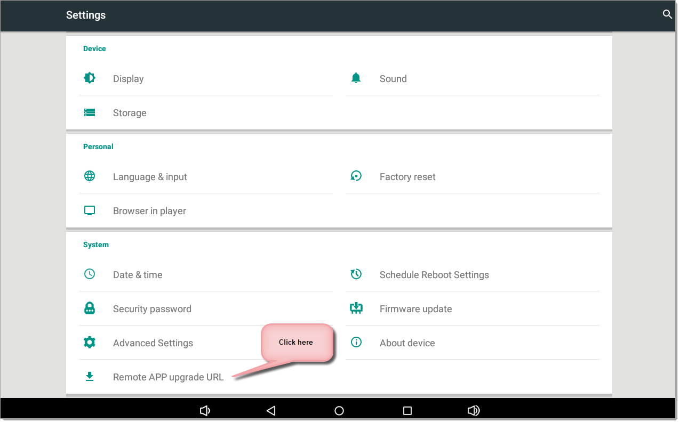Tap the Sound bell icon
Viewport: 680px width, 423px height.
356,78
